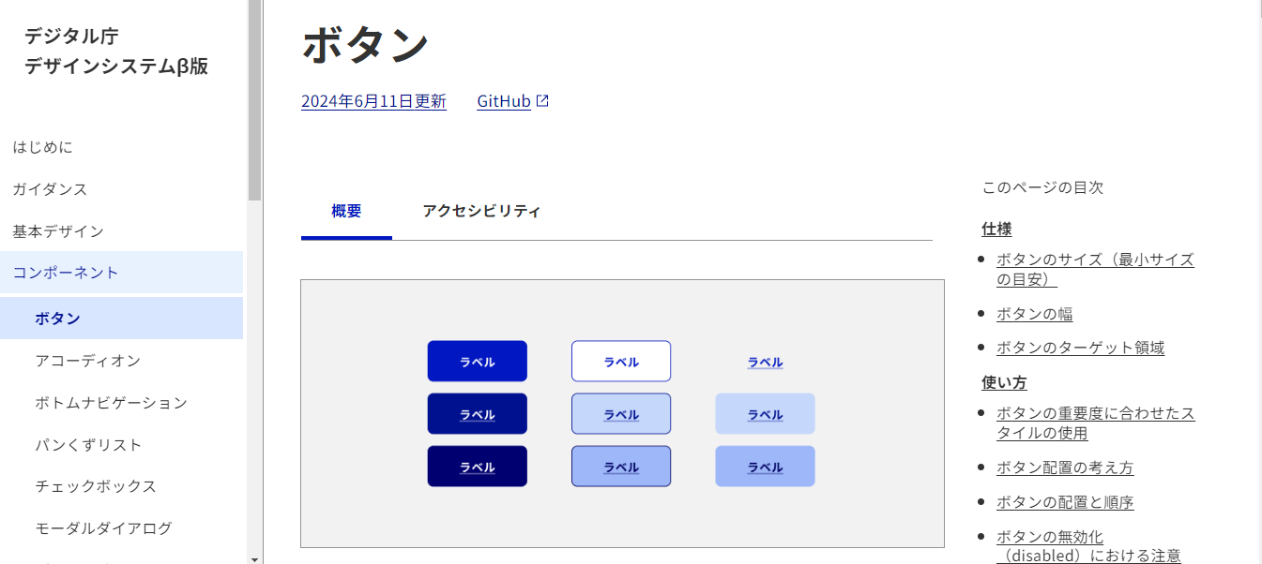The width and height of the screenshot is (1262, 564).
Task: Open the 基本デザイン sidebar section
Action: [58, 230]
